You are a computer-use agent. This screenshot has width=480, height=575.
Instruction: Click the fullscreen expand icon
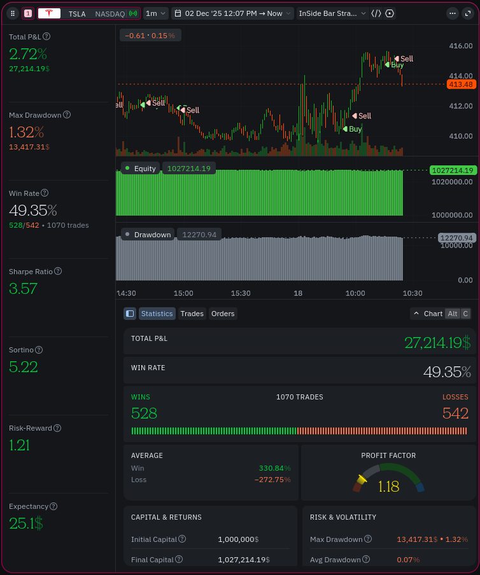(468, 13)
